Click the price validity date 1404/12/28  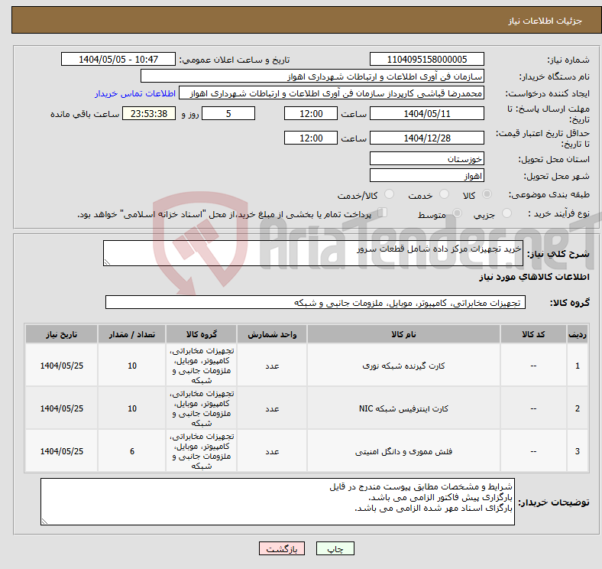pyautogui.click(x=426, y=138)
